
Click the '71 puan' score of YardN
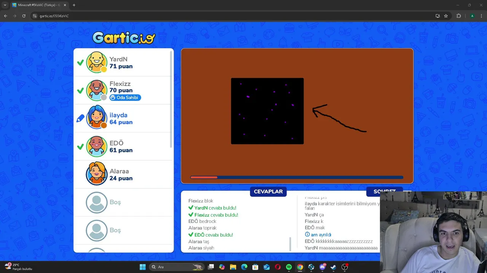pyautogui.click(x=121, y=66)
